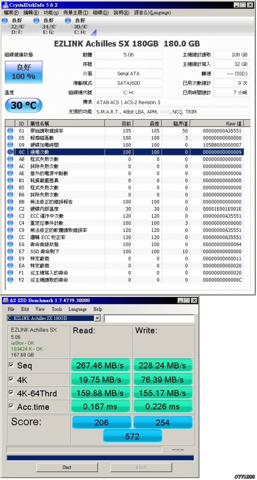Open the 語言(L)(Language) menu
Screen dimensions: 257x480
(152, 13)
